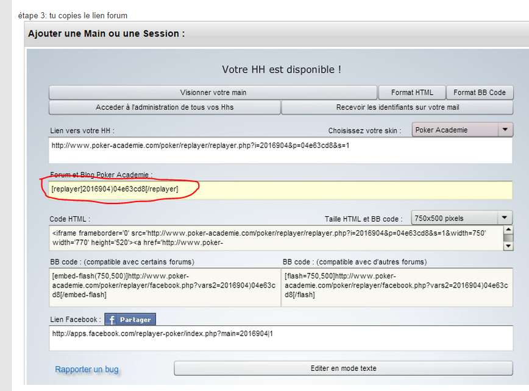Click the embed-flash BB code text box

point(165,287)
